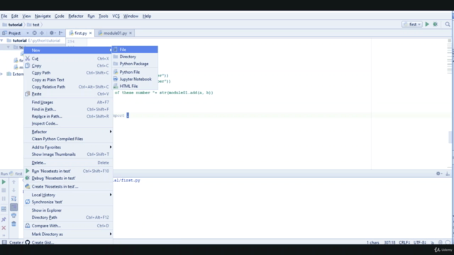Click the collapse-all icon in Project toolbar

pyautogui.click(x=42, y=33)
